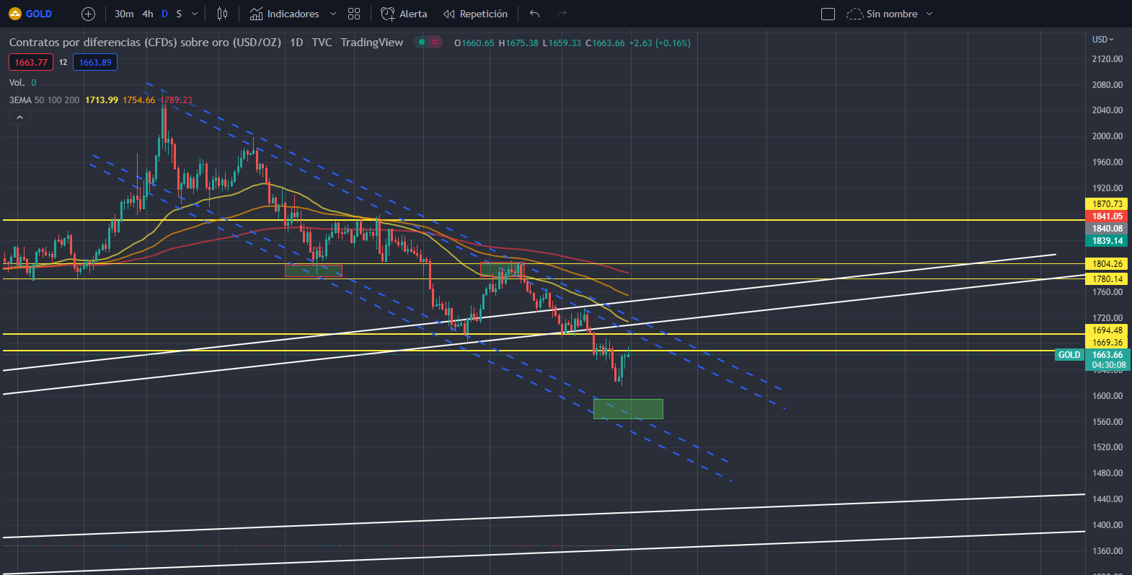This screenshot has height=575, width=1132.
Task: Open the indicator templates grid icon
Action: [354, 14]
